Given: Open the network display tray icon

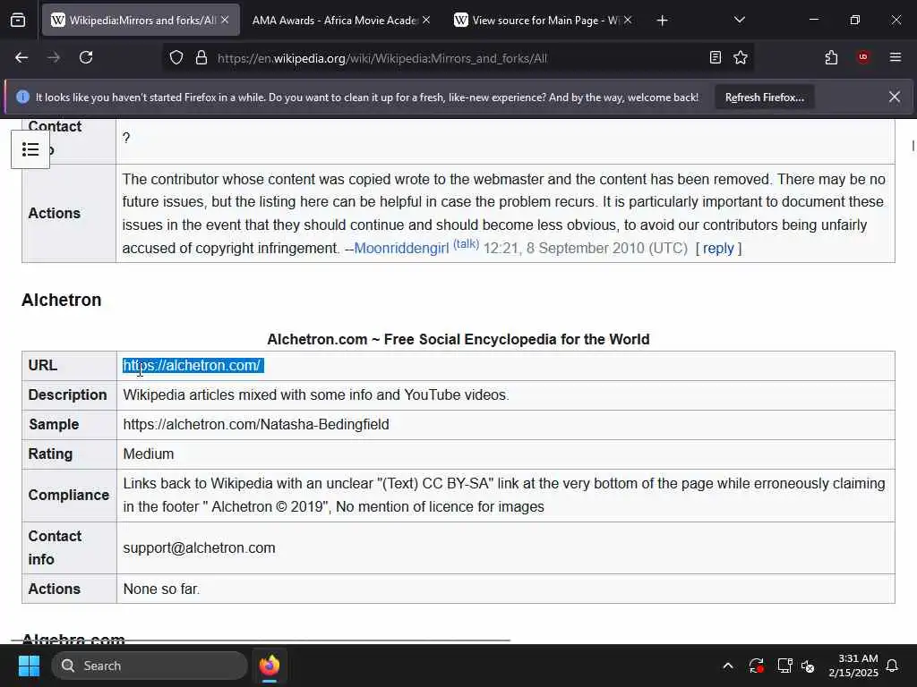Looking at the screenshot, I should [784, 666].
